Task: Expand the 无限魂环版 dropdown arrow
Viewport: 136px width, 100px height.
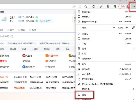Action: coord(74,88)
